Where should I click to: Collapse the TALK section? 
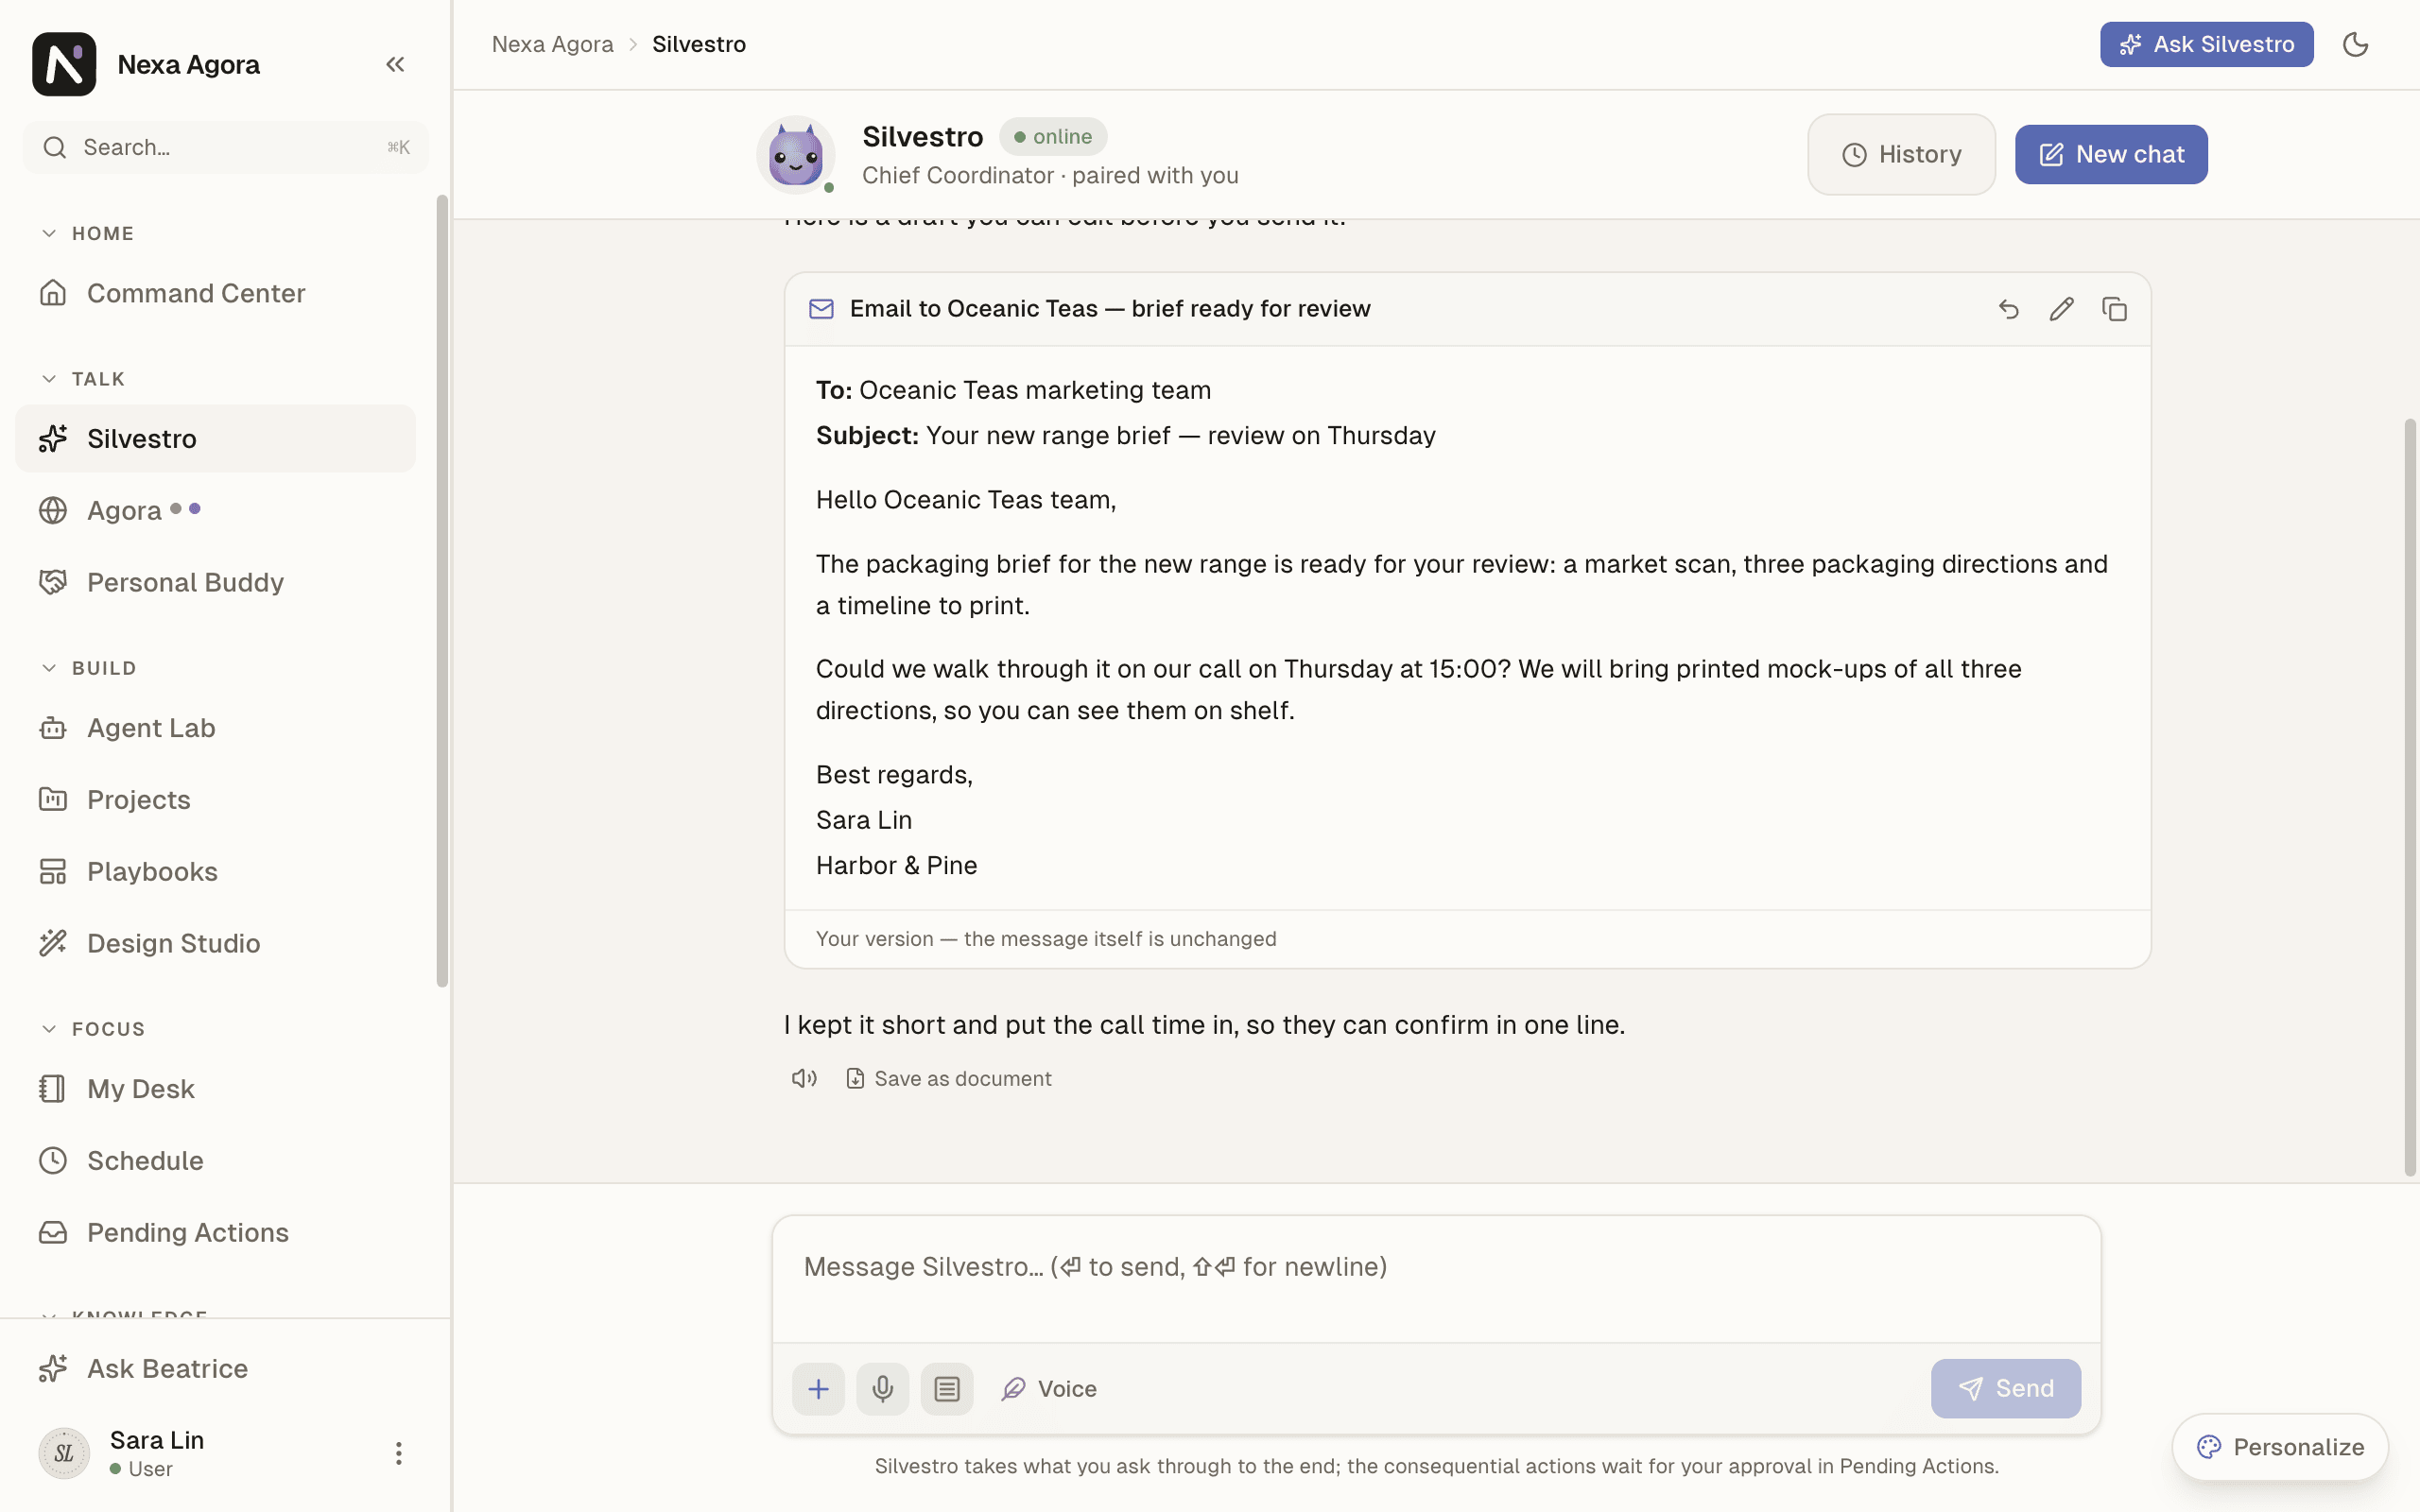click(x=83, y=379)
